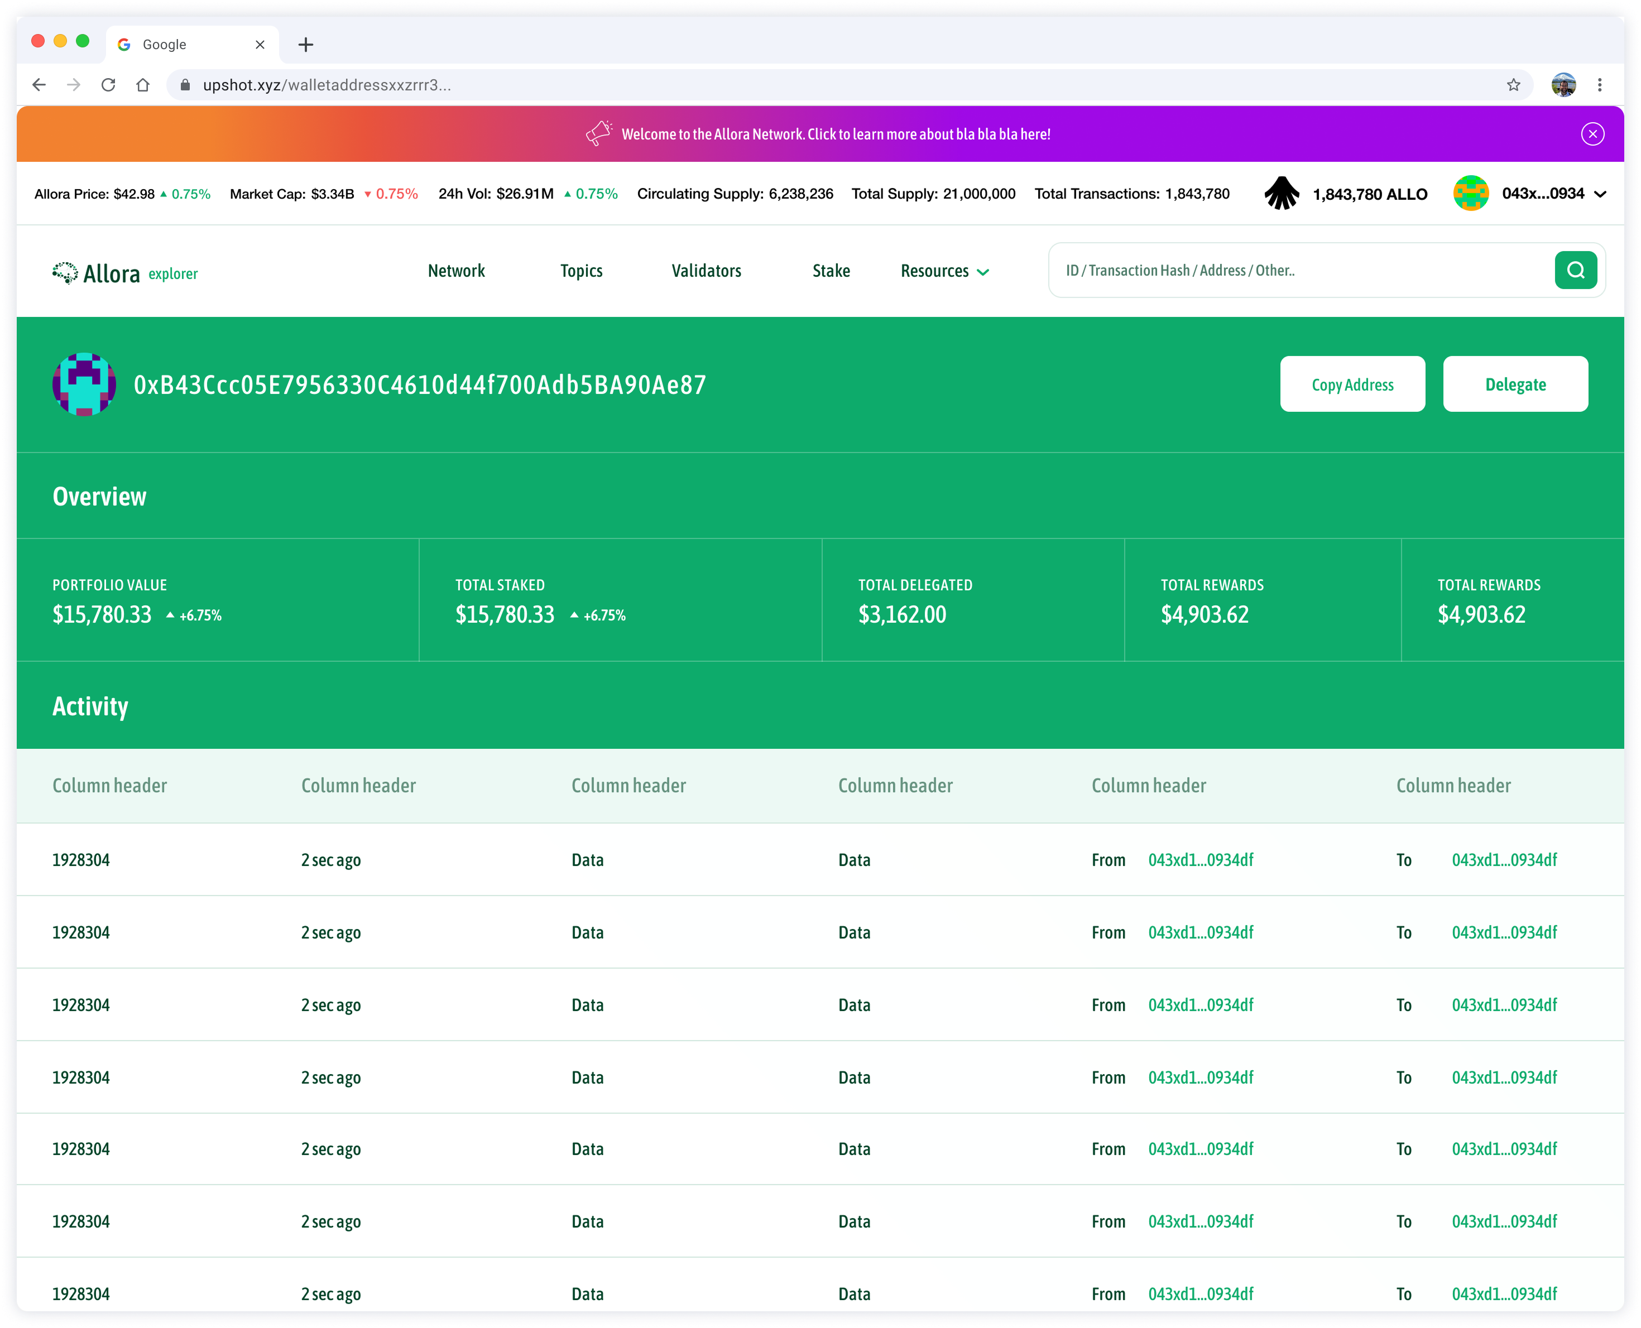Click the Allora explorer logo

tap(124, 273)
